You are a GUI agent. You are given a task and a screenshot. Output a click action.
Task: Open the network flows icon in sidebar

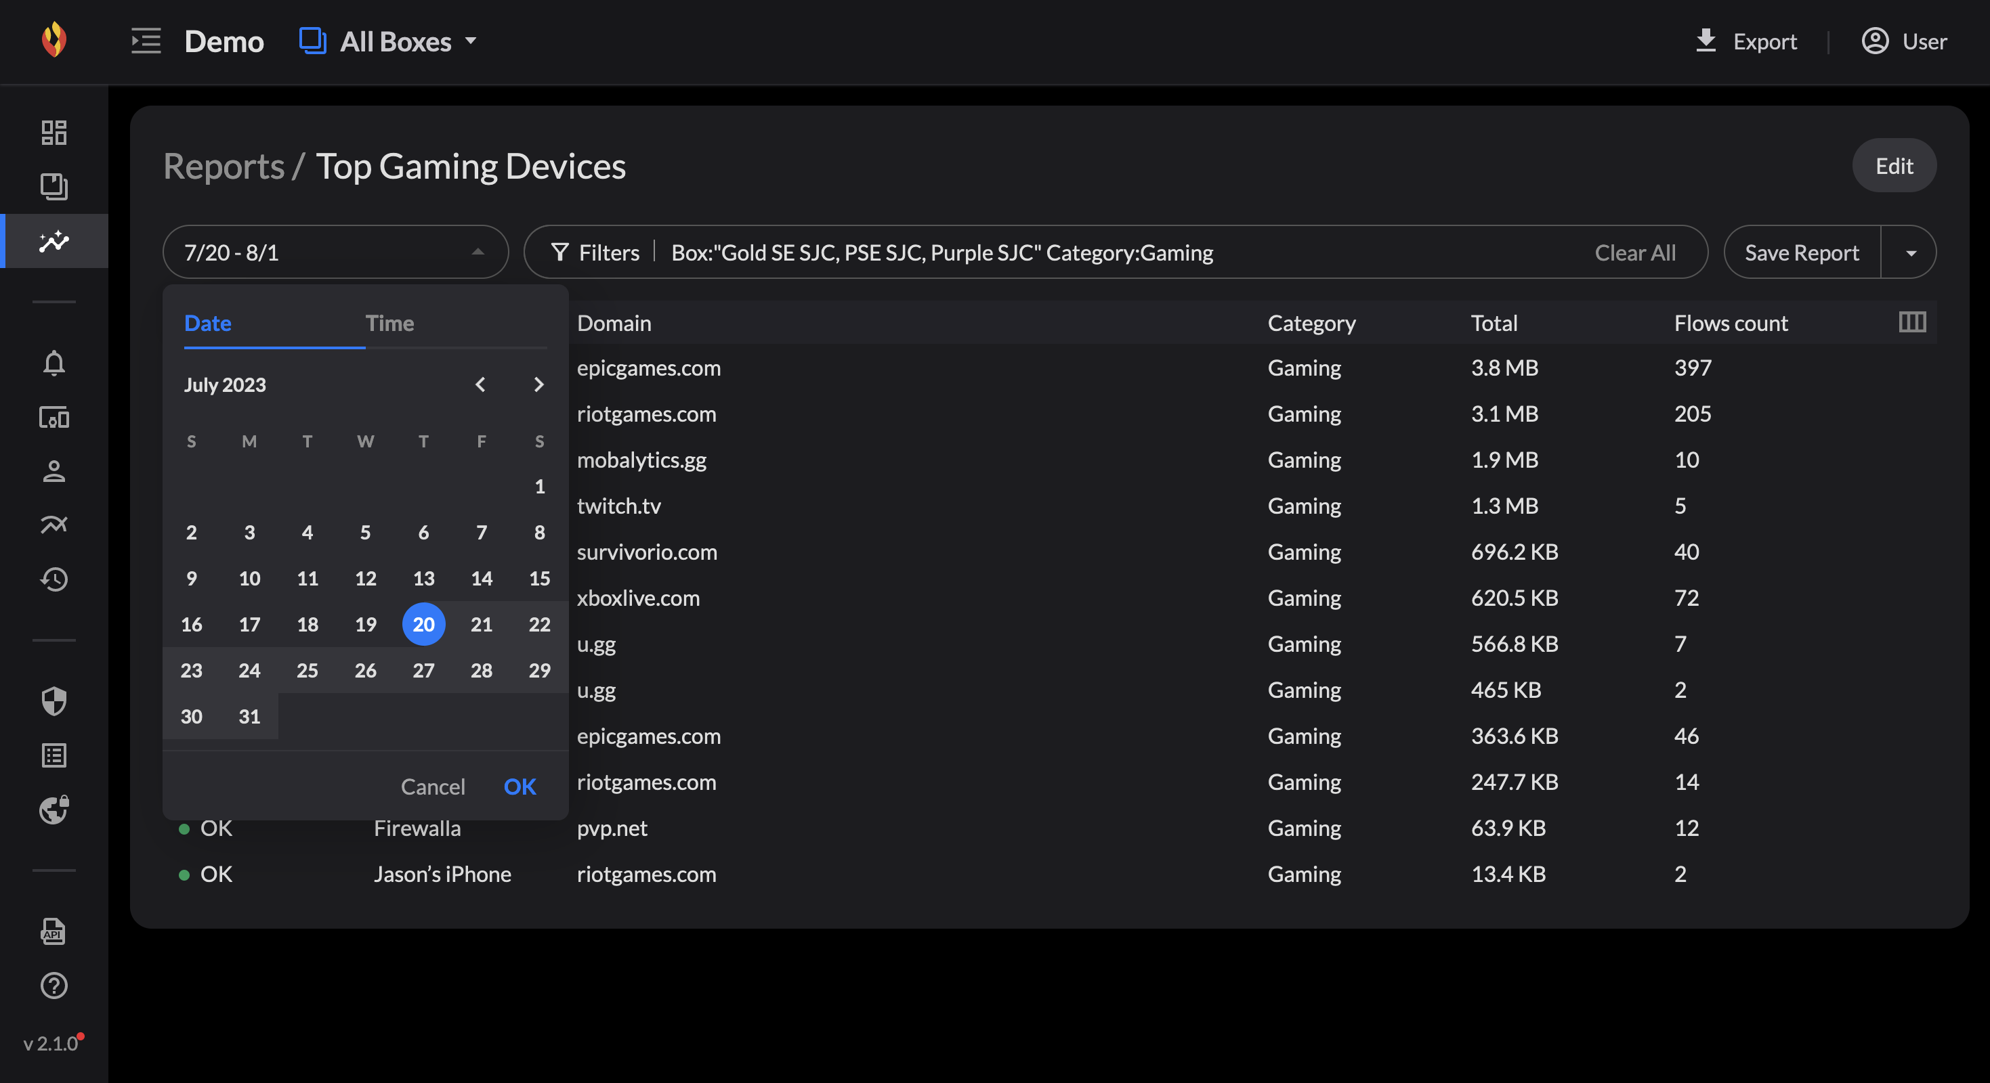pos(54,525)
